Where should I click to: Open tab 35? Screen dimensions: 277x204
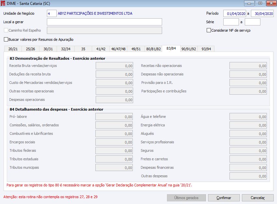83,49
